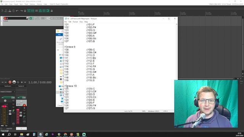This screenshot has width=244, height=137.
Task: Click the transport Pause button
Action: click(25, 82)
